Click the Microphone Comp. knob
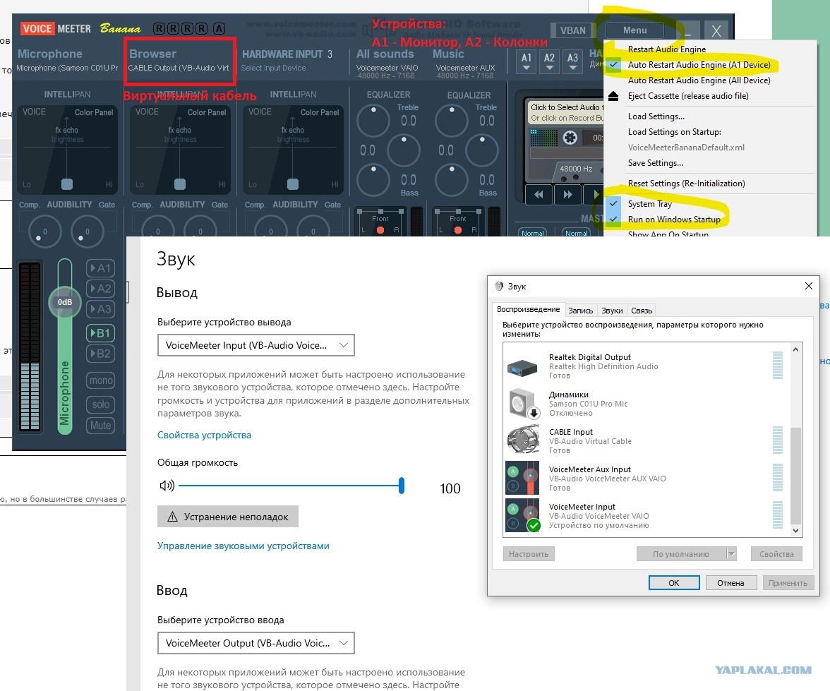The width and height of the screenshot is (830, 691). (x=44, y=232)
